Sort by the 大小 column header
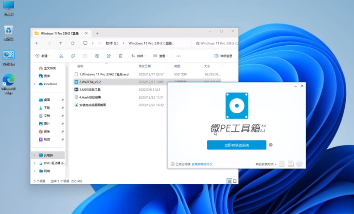354x214 pixels. coord(207,66)
